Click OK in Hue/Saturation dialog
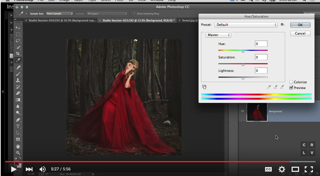 300,25
